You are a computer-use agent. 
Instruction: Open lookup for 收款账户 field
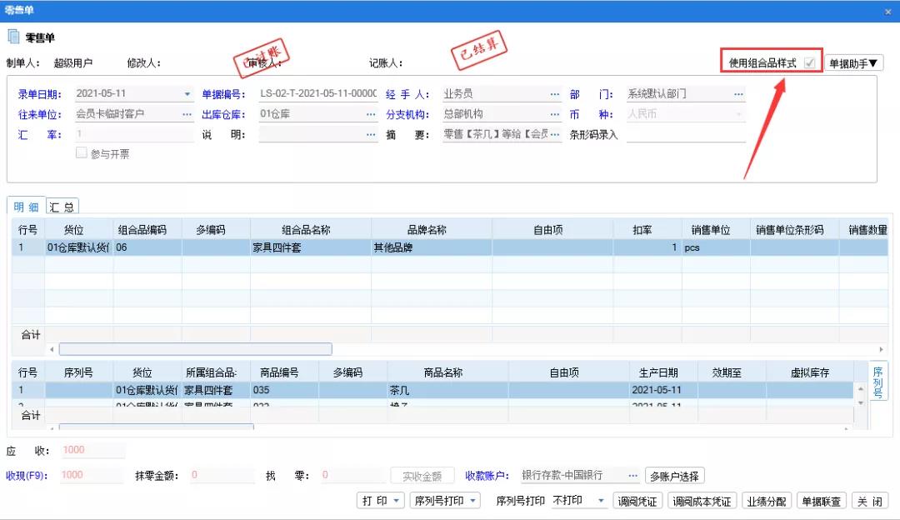pos(634,475)
